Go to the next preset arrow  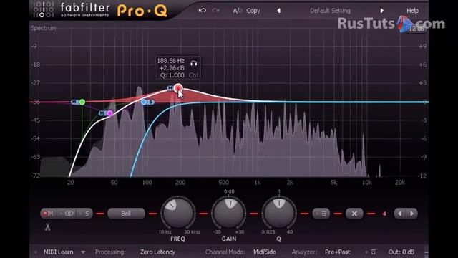(381, 11)
